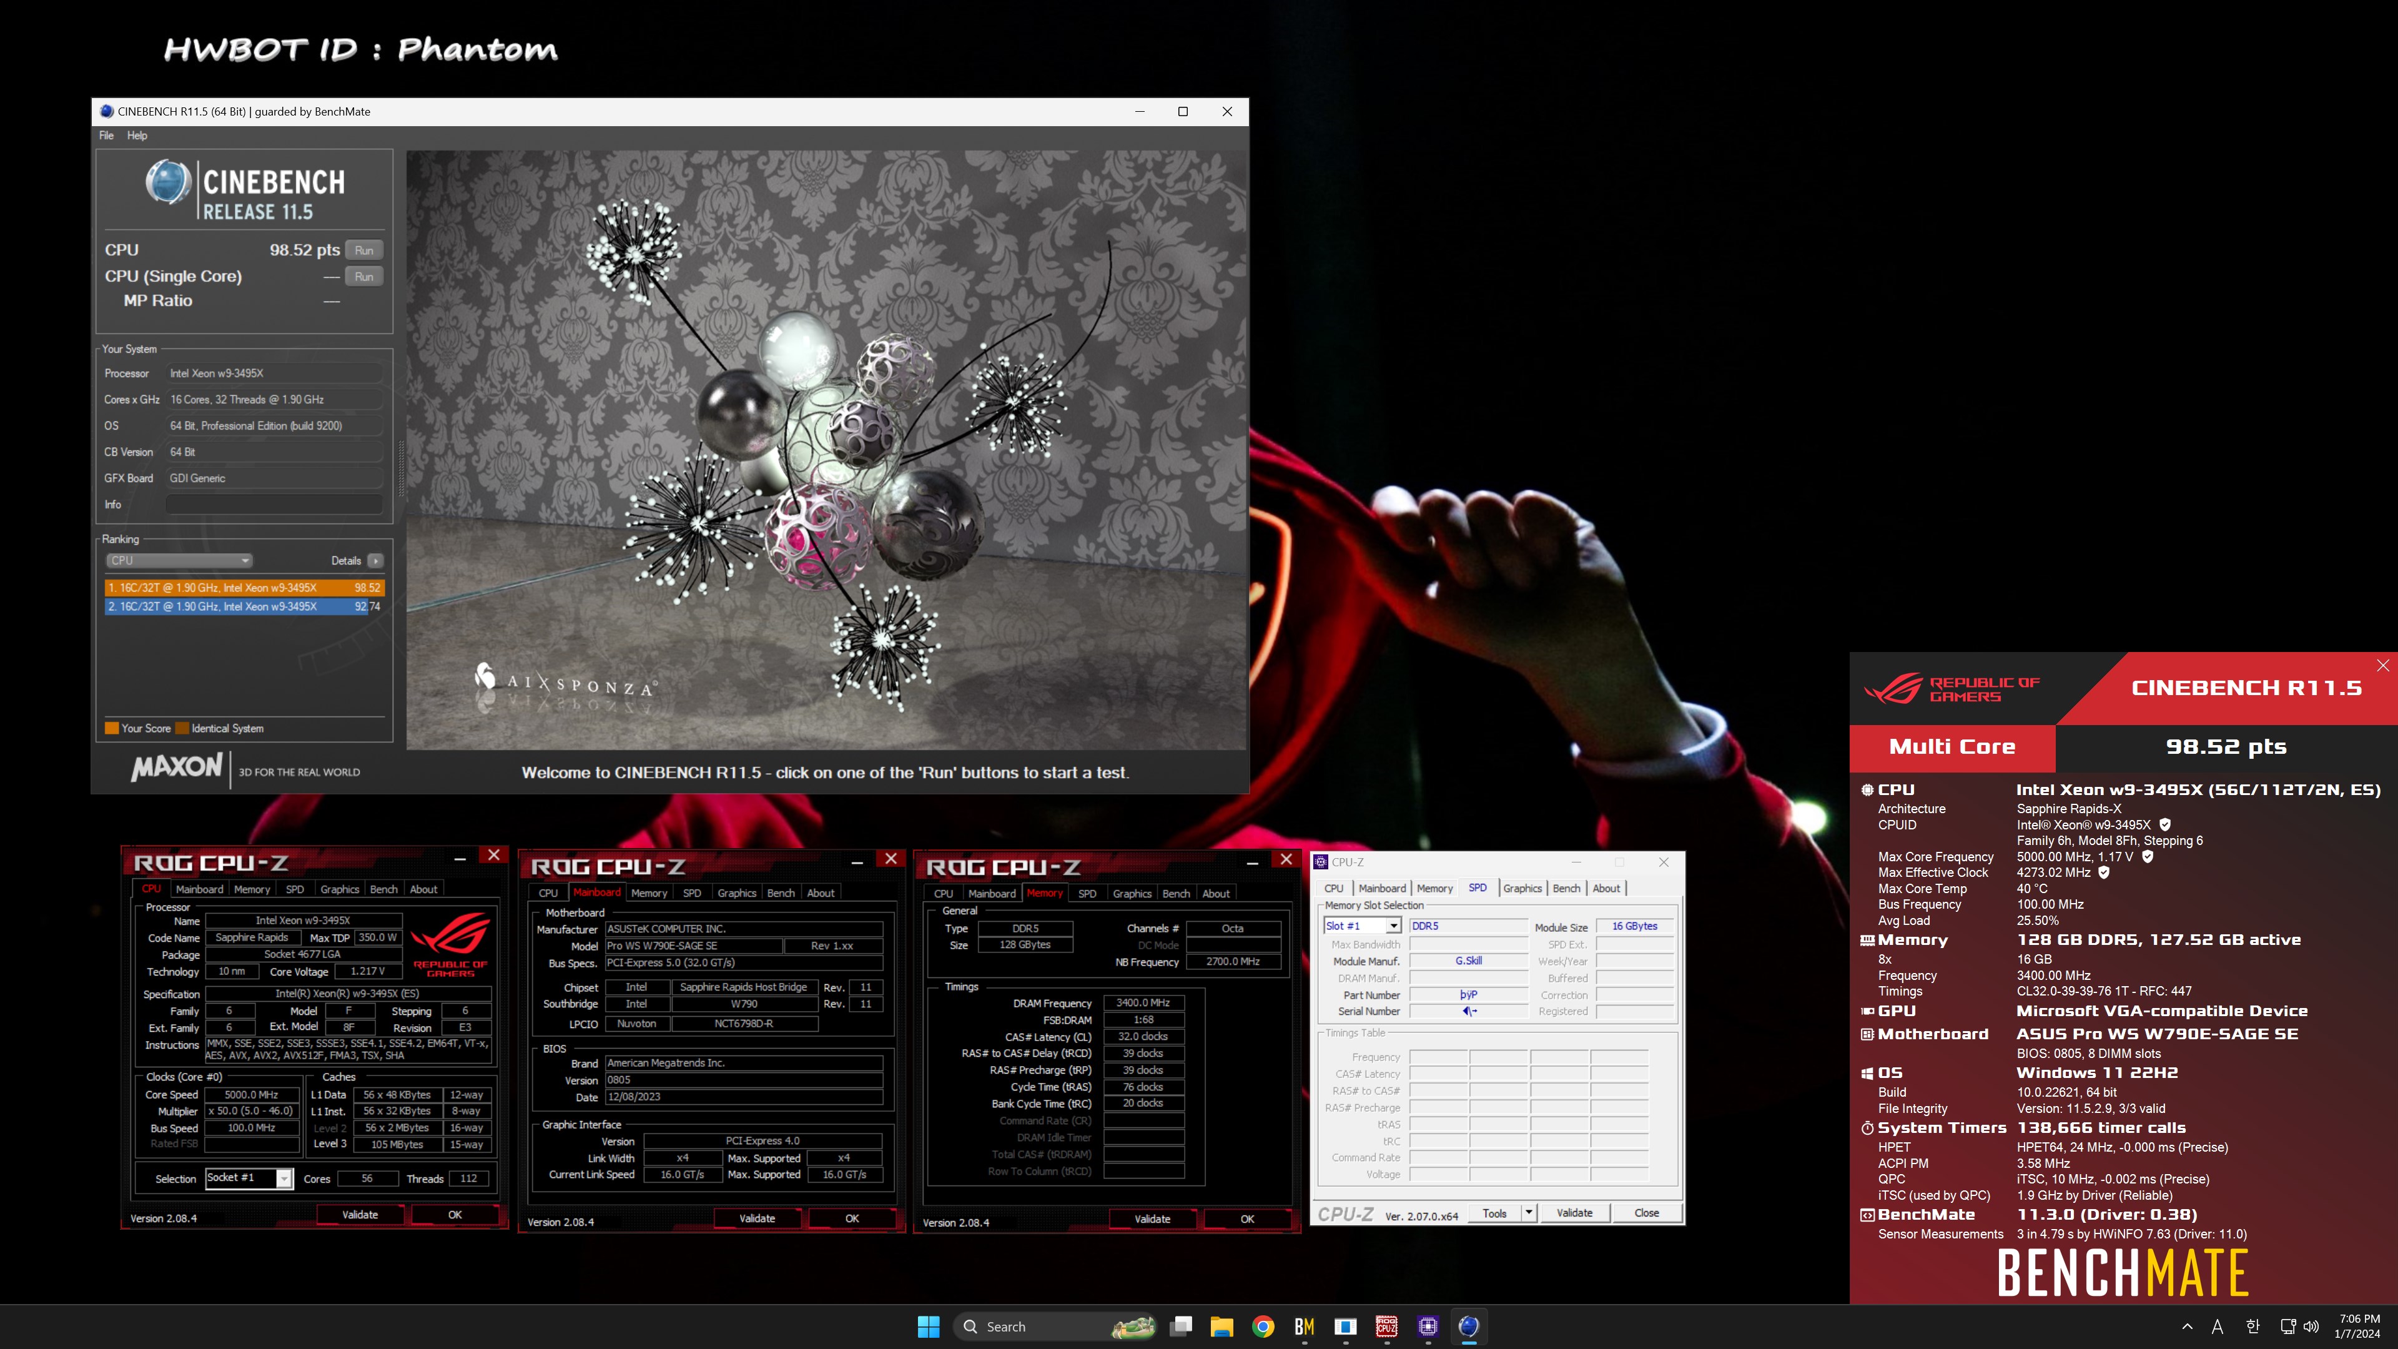The image size is (2398, 1349).
Task: Open the Help menu in Cinebench
Action: click(x=137, y=136)
